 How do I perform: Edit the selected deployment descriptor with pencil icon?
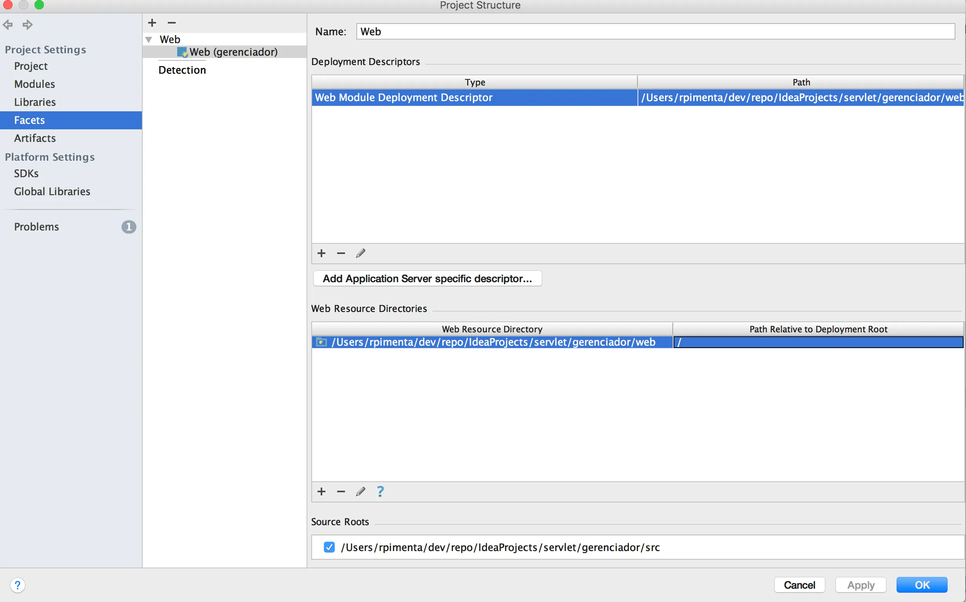pyautogui.click(x=360, y=253)
